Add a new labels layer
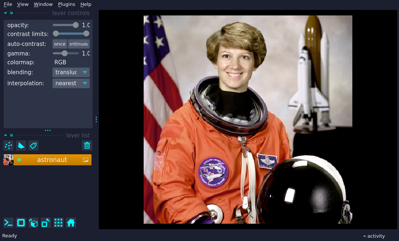The height and width of the screenshot is (241, 399). point(33,145)
